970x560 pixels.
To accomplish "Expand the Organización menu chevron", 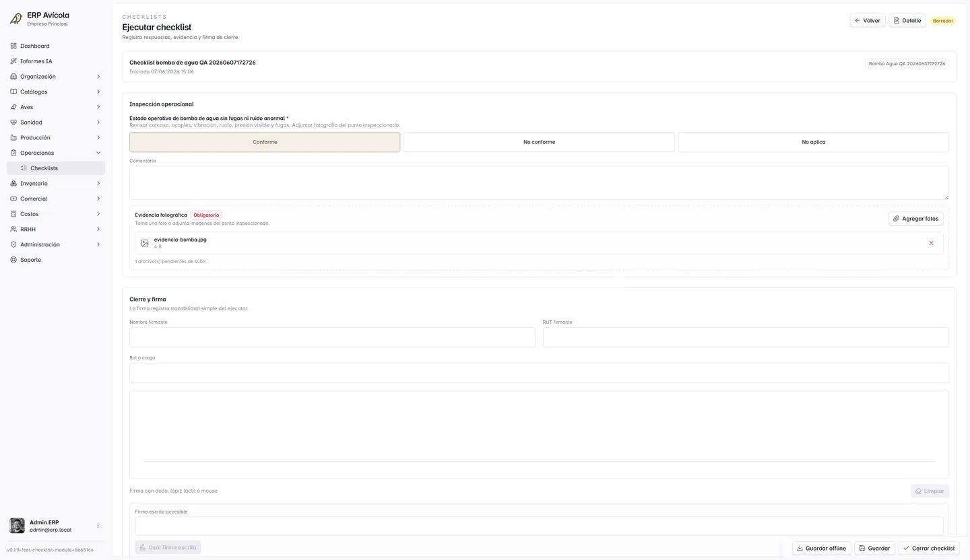I will pos(98,77).
